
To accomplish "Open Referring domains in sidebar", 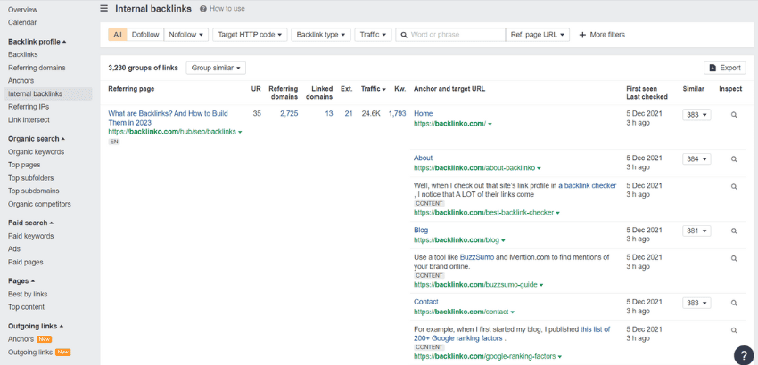I will [37, 68].
